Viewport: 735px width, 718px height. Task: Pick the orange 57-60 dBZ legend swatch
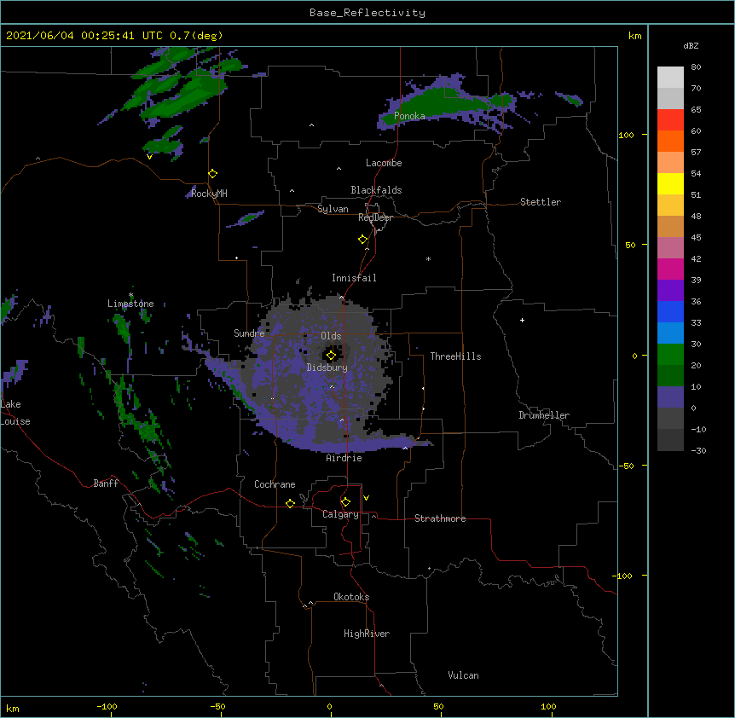(670, 141)
